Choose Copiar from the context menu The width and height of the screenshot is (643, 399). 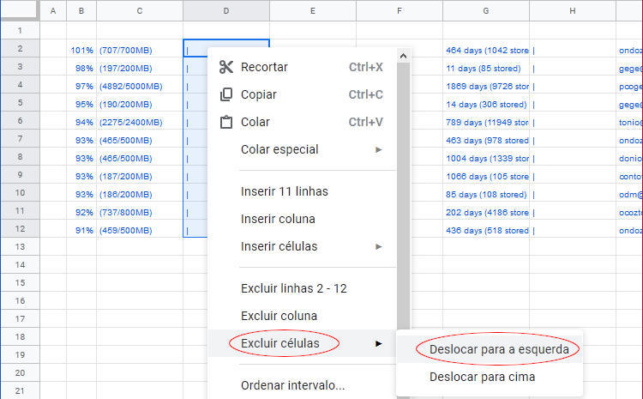pos(303,94)
